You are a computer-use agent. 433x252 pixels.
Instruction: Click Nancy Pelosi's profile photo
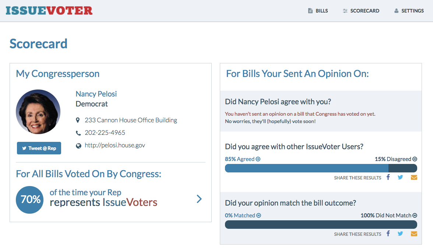tap(38, 112)
